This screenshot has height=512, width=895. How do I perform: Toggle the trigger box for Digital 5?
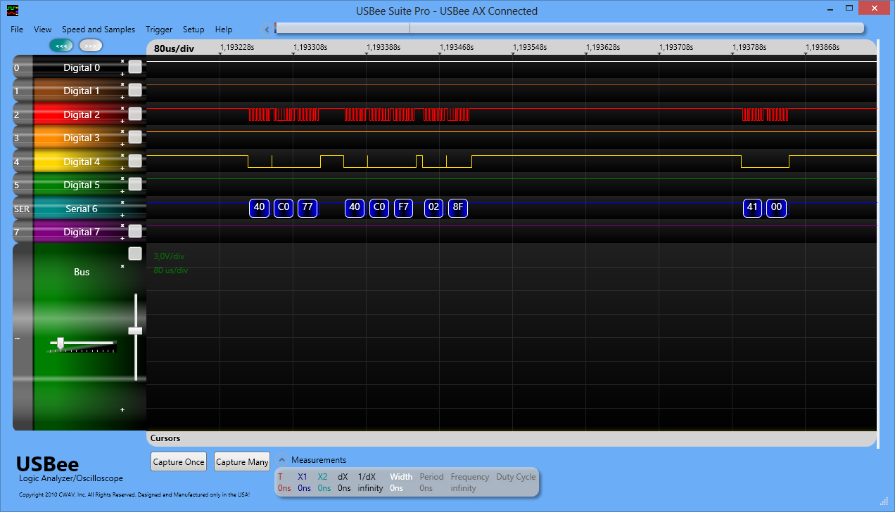135,184
